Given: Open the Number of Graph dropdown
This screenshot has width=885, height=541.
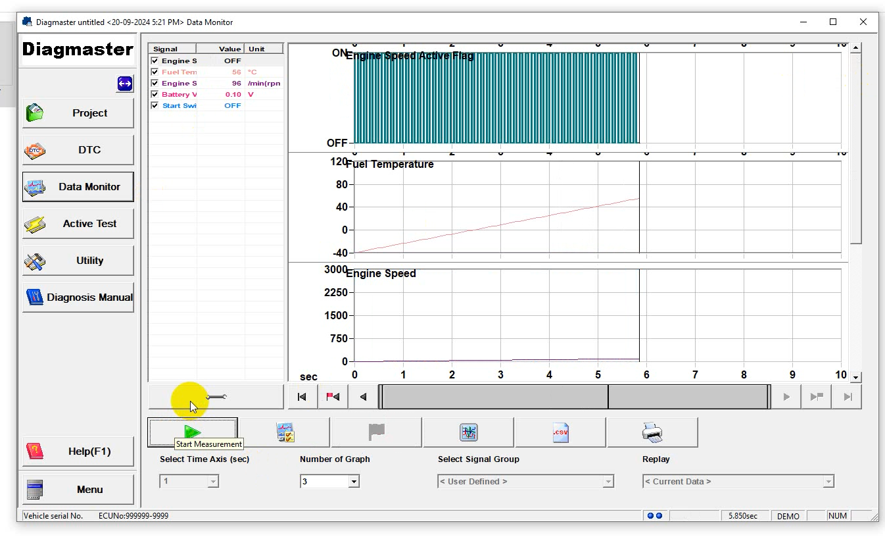Looking at the screenshot, I should [354, 482].
